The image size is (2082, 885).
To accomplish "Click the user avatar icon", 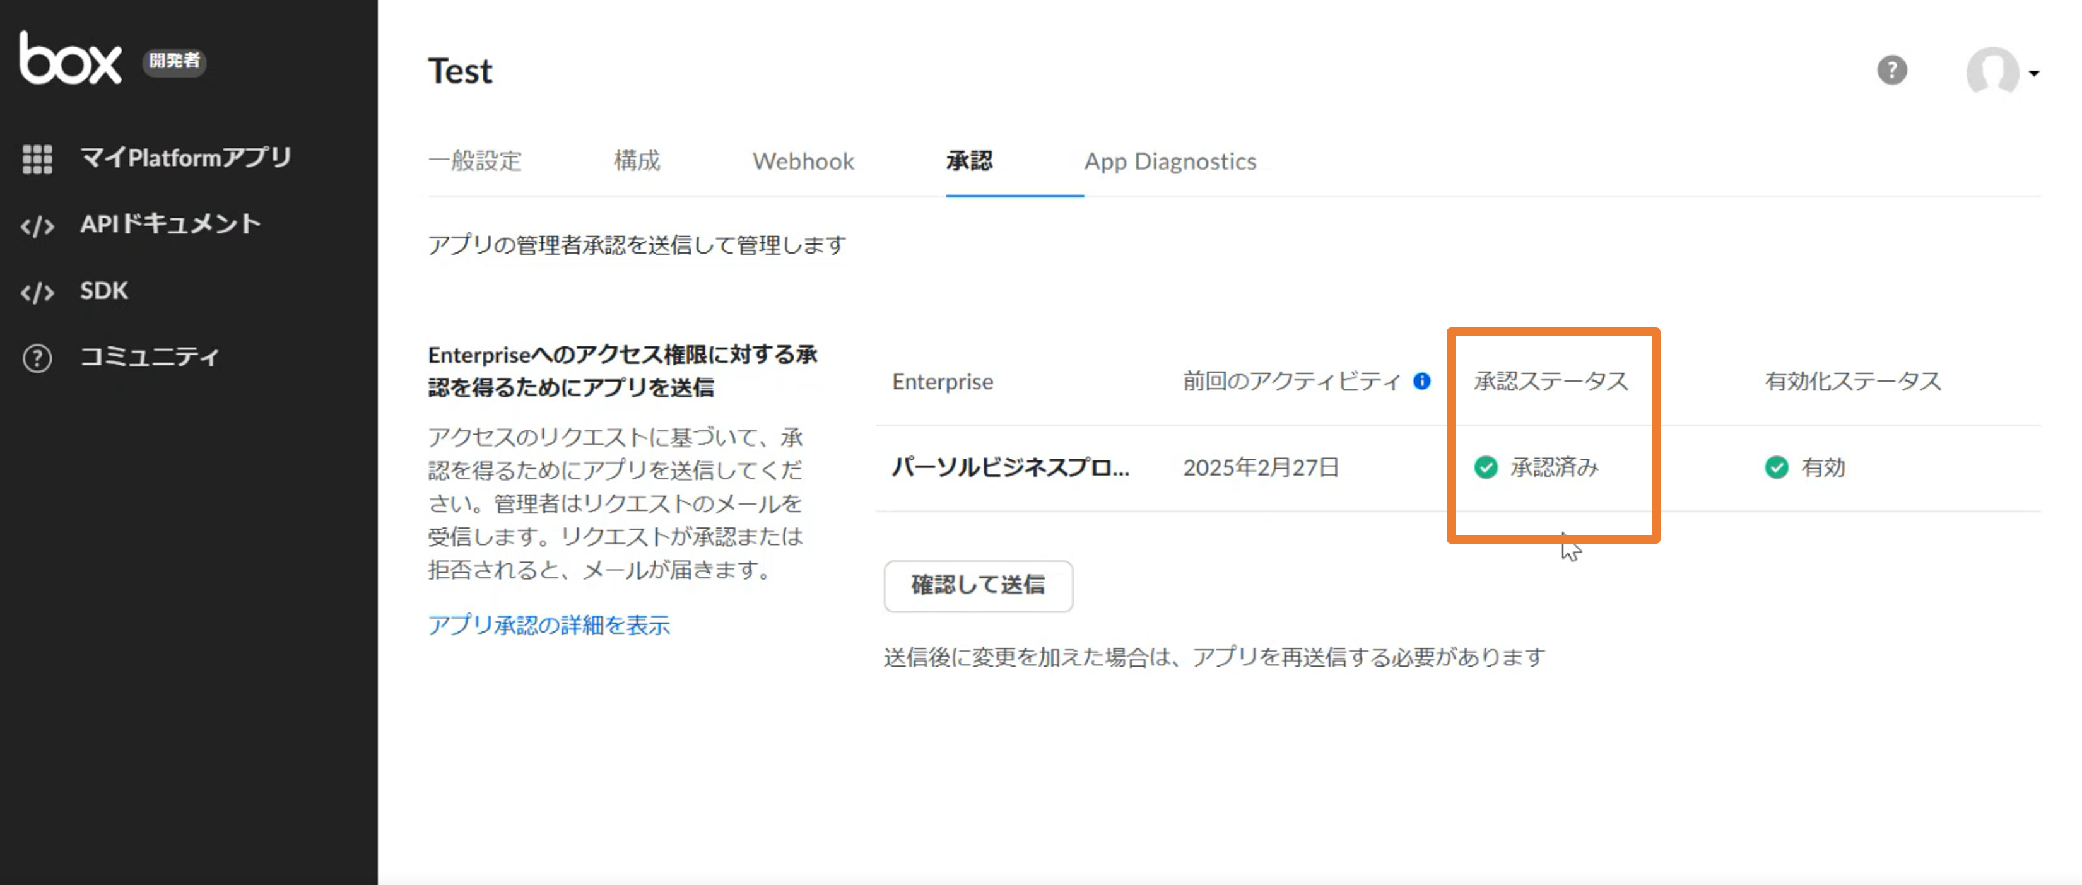I will [1992, 72].
